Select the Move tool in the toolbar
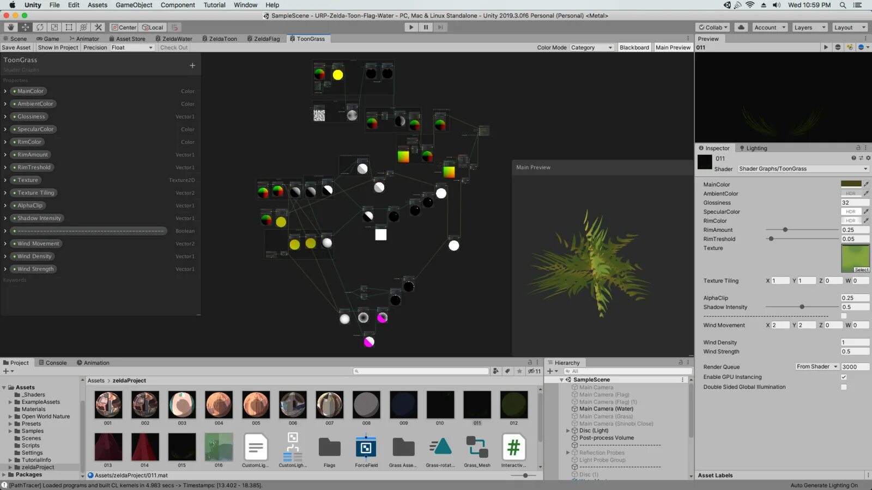This screenshot has height=490, width=872. pos(25,27)
